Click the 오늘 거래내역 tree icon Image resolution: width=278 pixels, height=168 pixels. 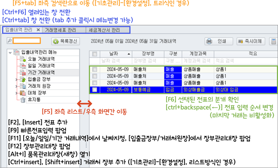pyautogui.click(x=23, y=59)
